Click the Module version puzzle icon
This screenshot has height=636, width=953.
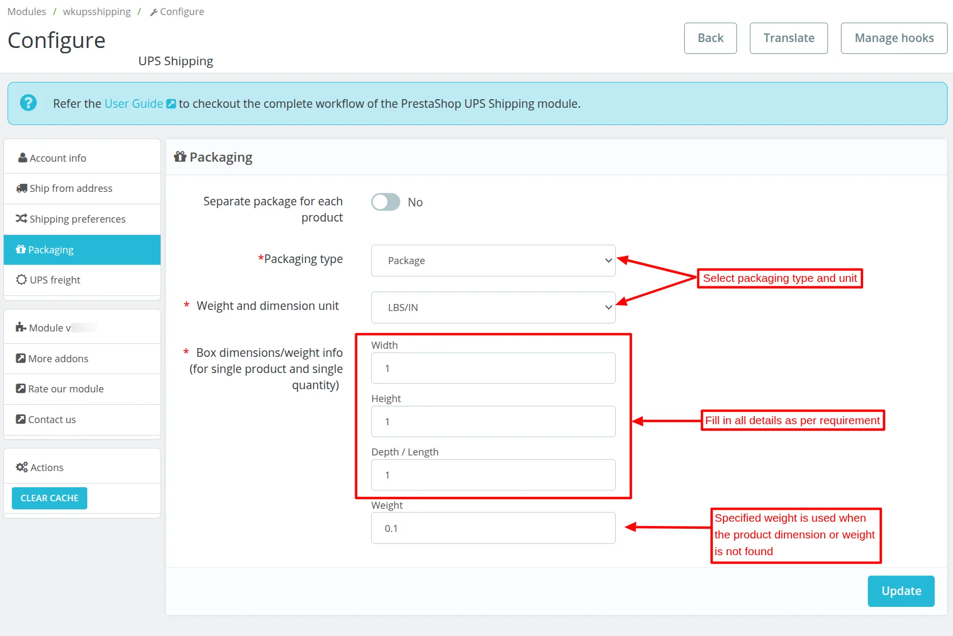click(21, 327)
